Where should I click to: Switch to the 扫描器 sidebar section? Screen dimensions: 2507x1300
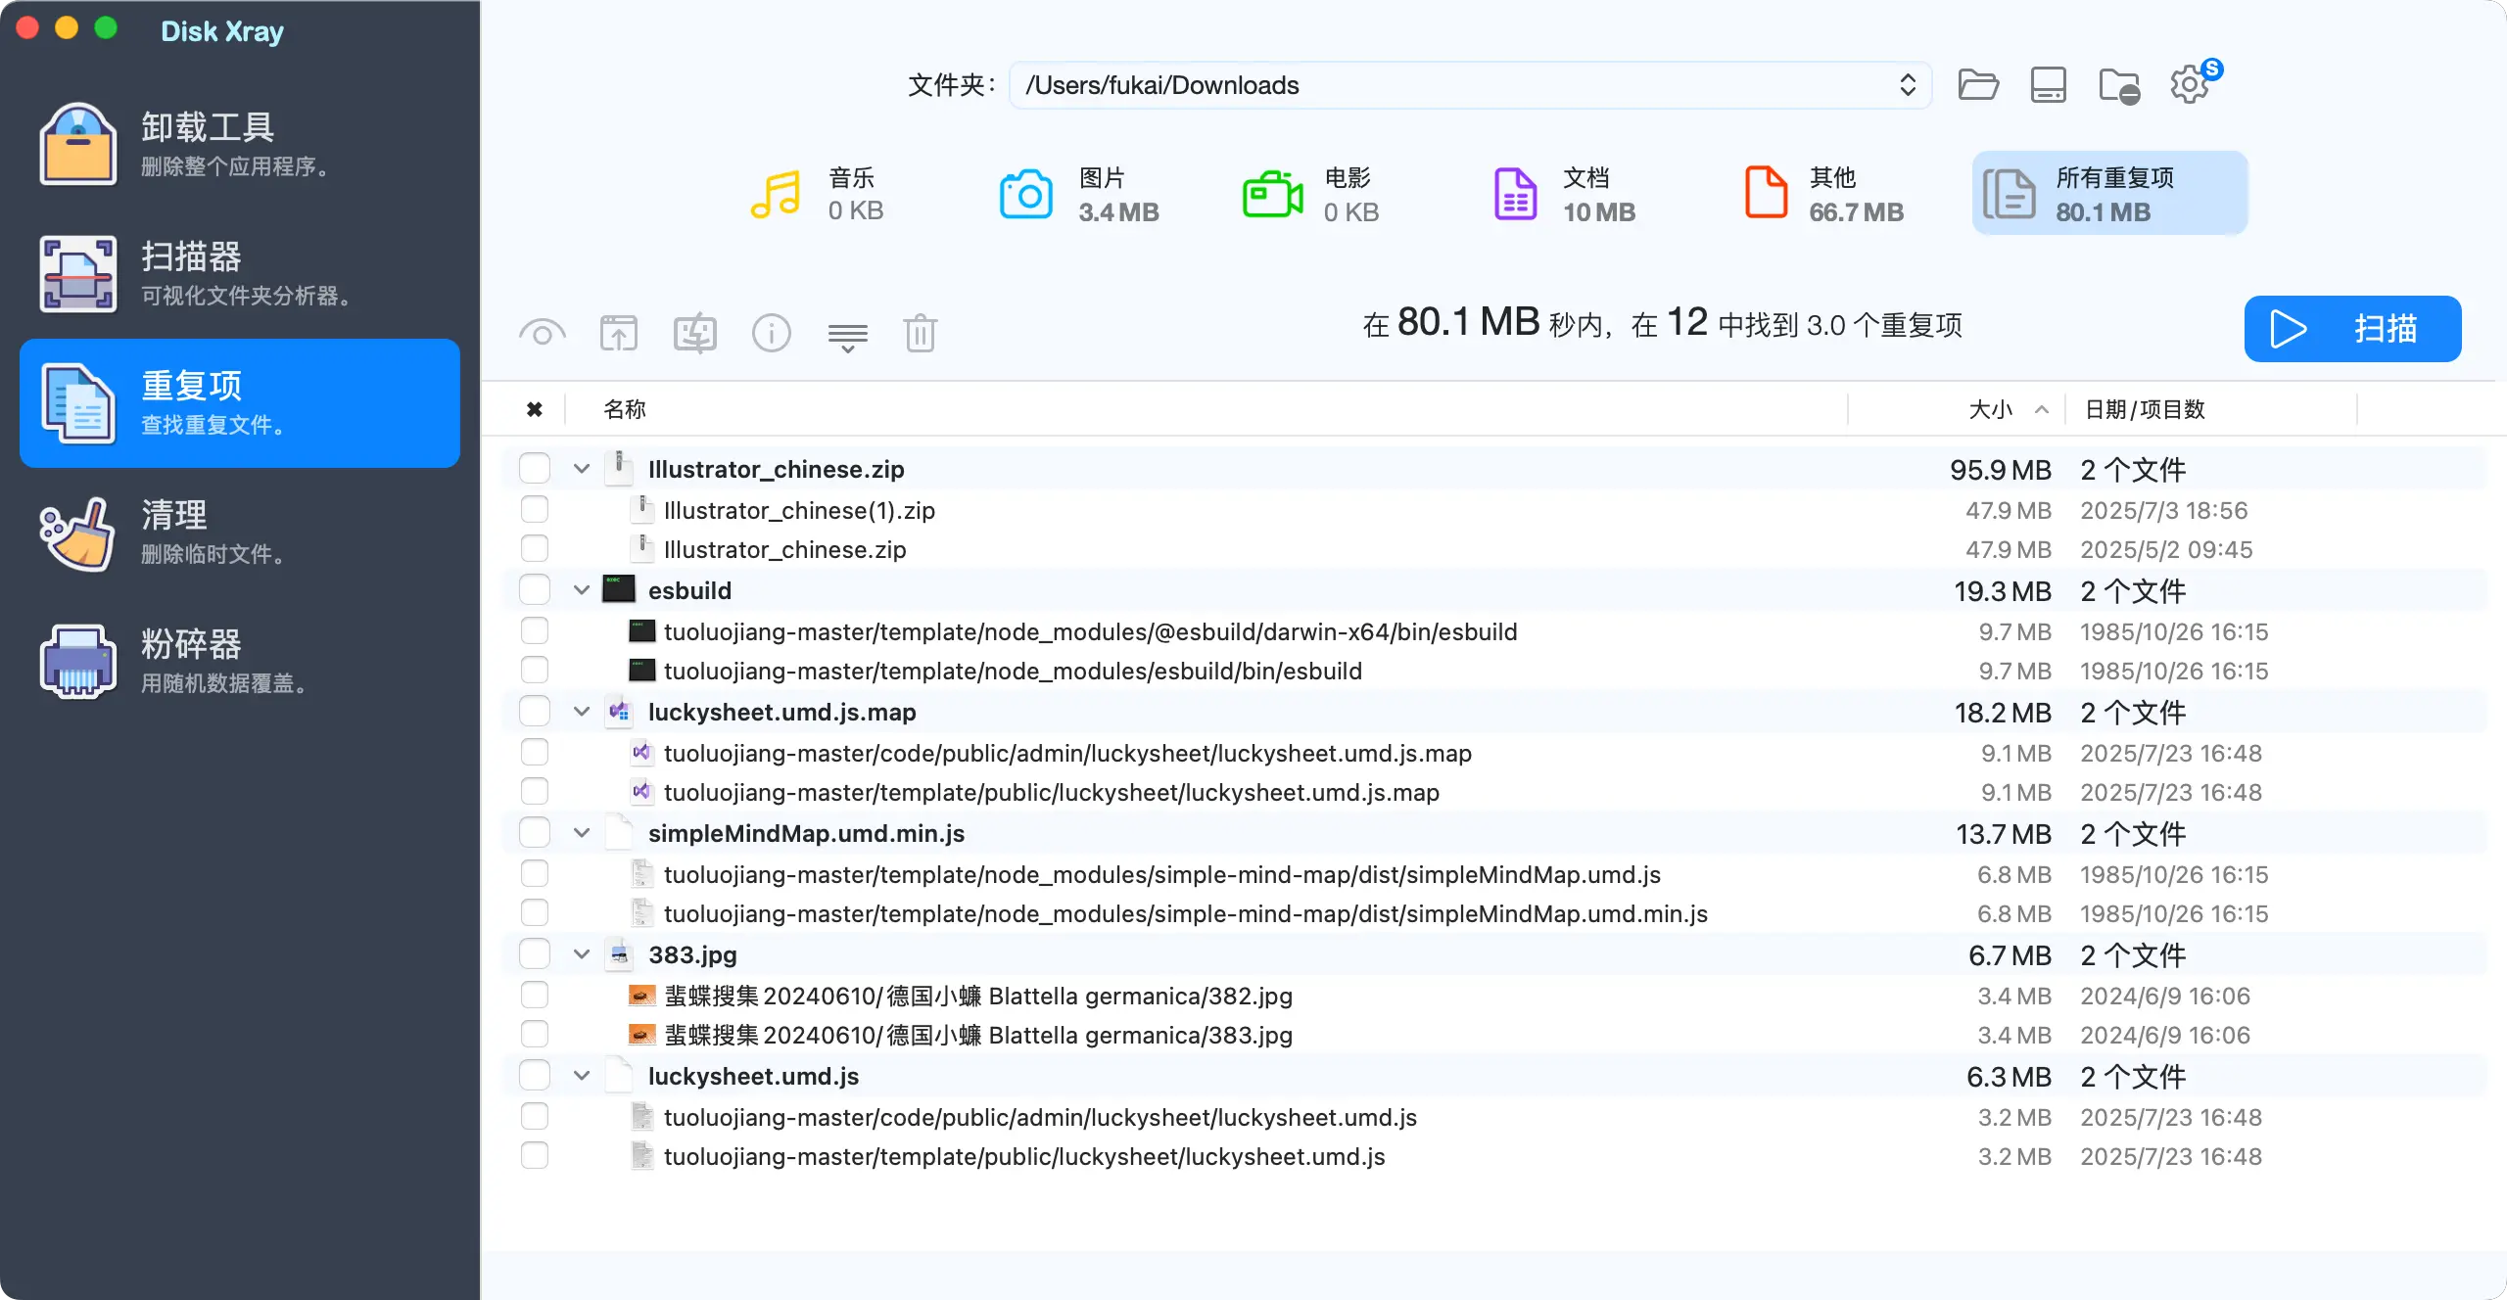tap(240, 273)
